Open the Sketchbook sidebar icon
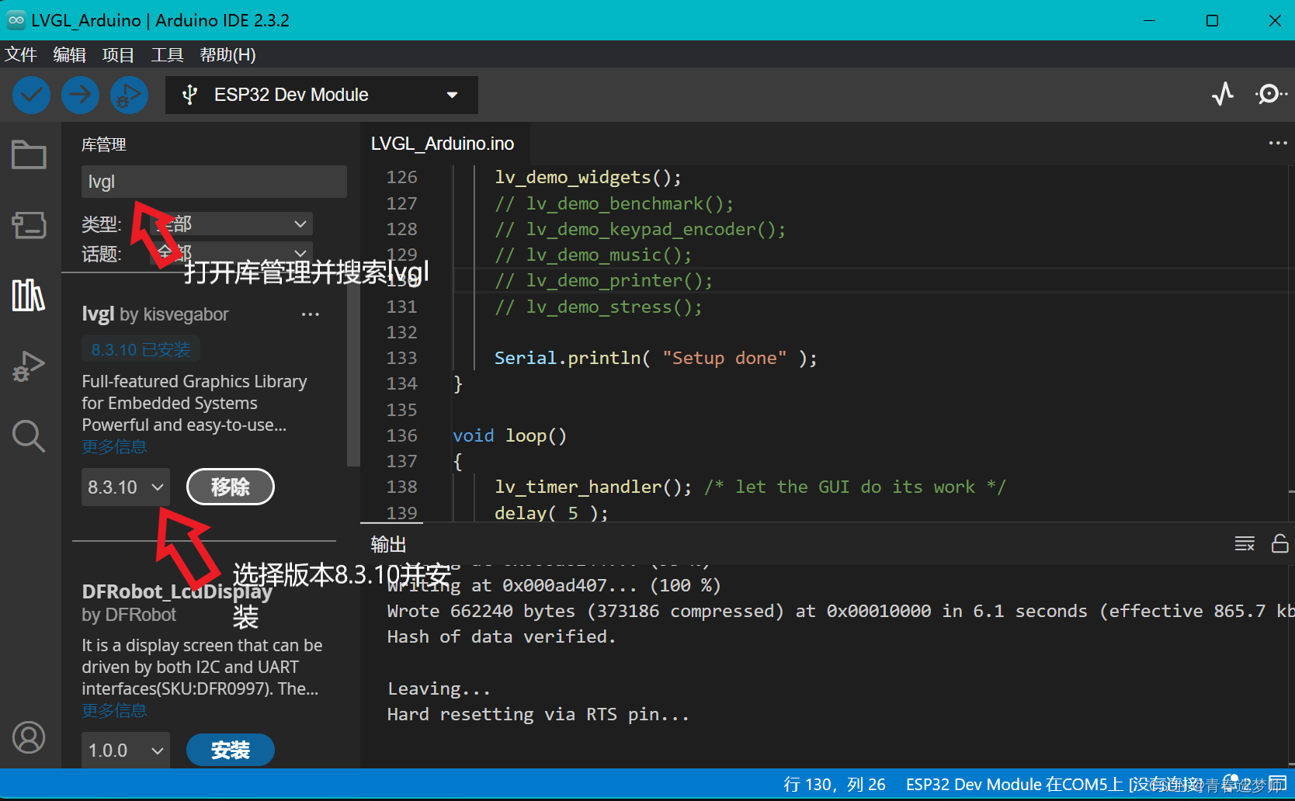 tap(29, 154)
